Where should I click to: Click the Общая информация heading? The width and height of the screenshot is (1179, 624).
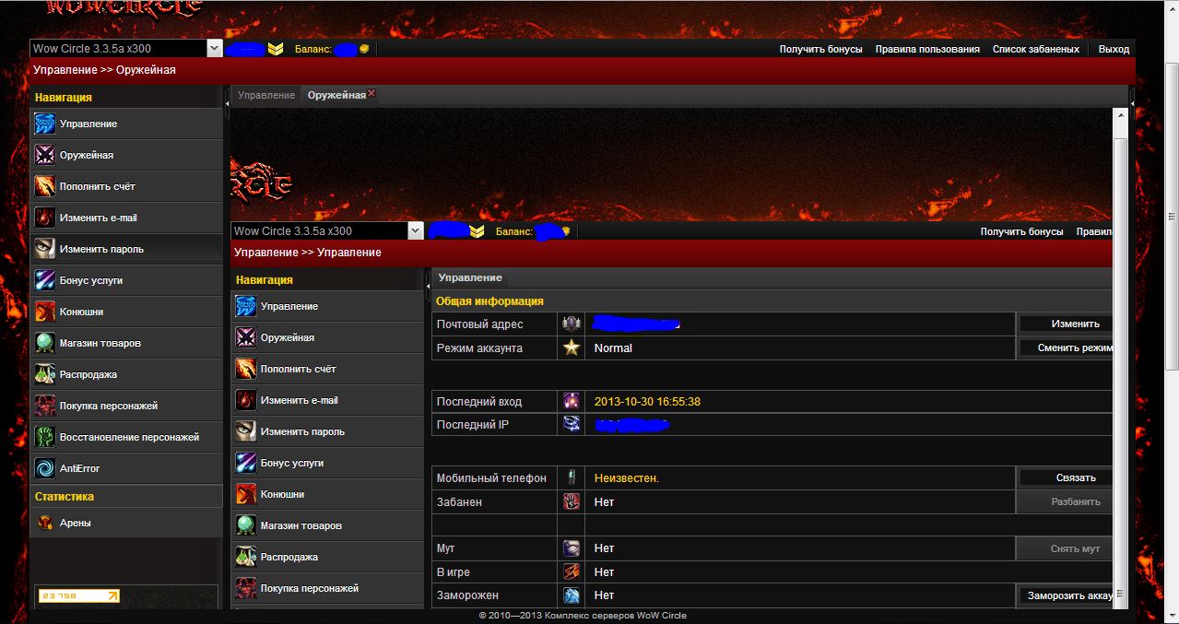pos(489,301)
